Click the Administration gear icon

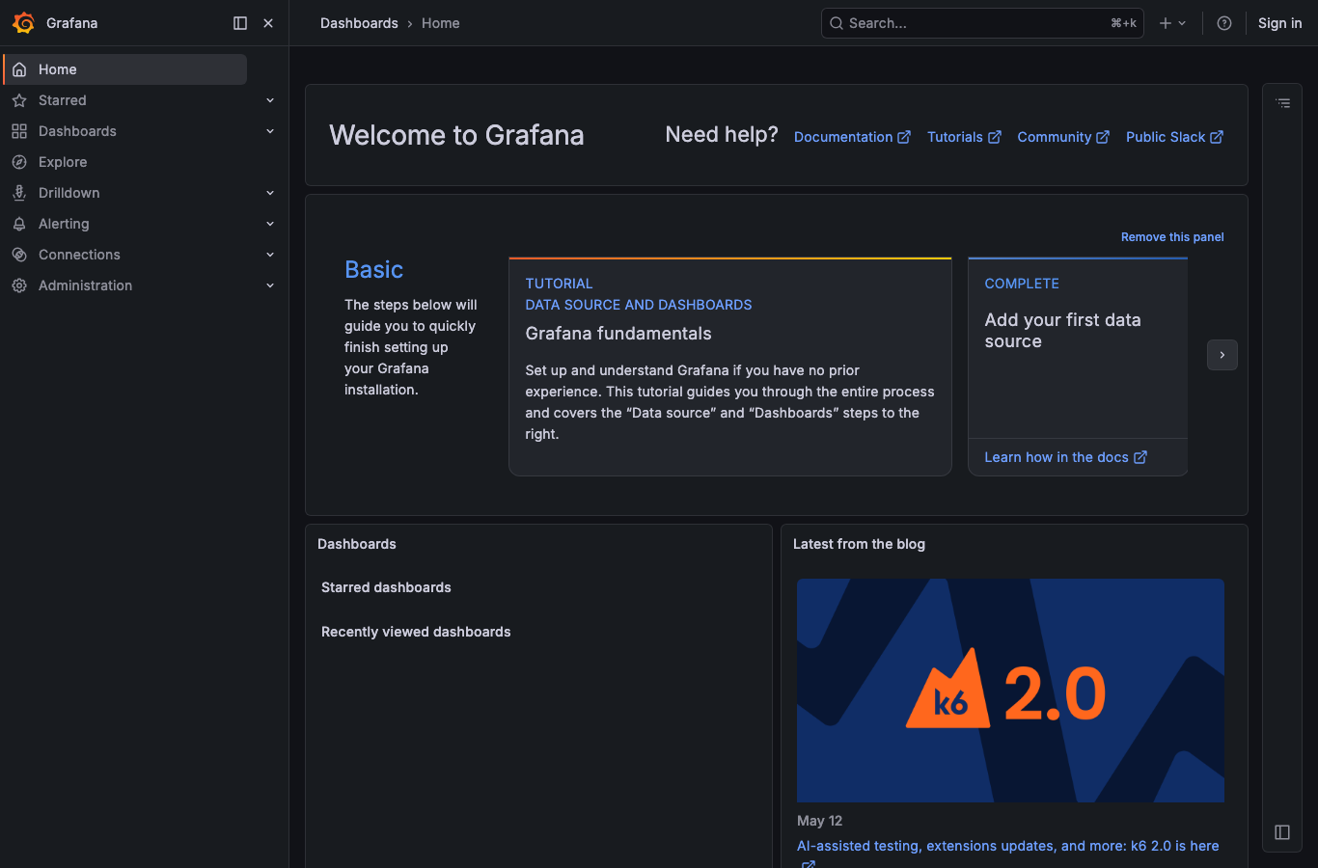pos(19,285)
